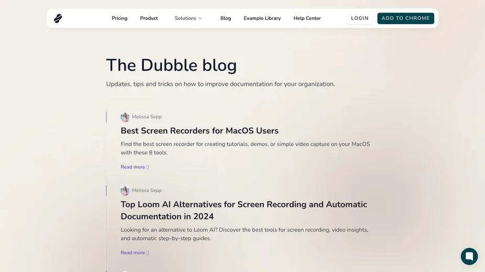
Task: Open Top Loom AI Alternatives article
Action: point(244,210)
